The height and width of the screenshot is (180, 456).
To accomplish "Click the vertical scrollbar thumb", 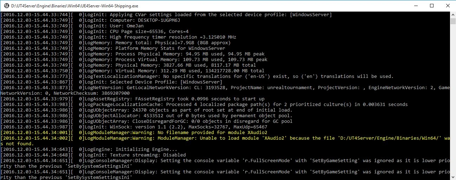I will point(453,21).
